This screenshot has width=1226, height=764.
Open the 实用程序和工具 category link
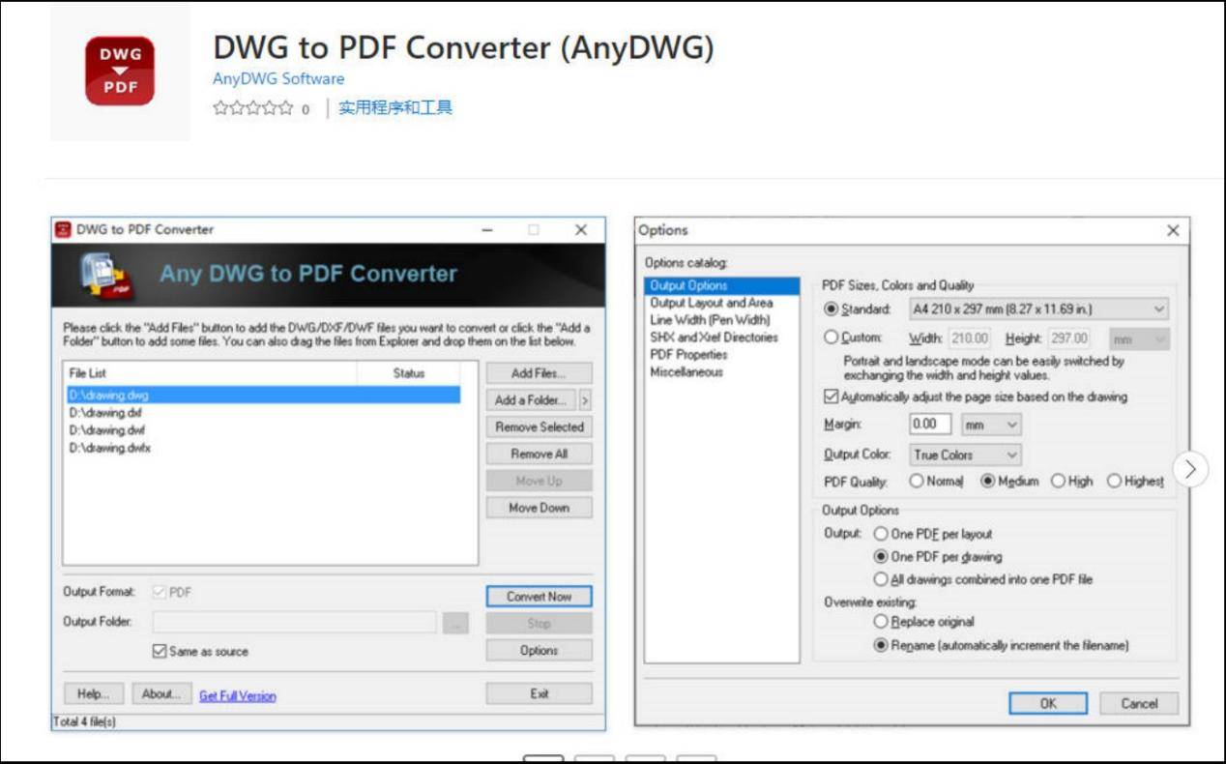395,108
